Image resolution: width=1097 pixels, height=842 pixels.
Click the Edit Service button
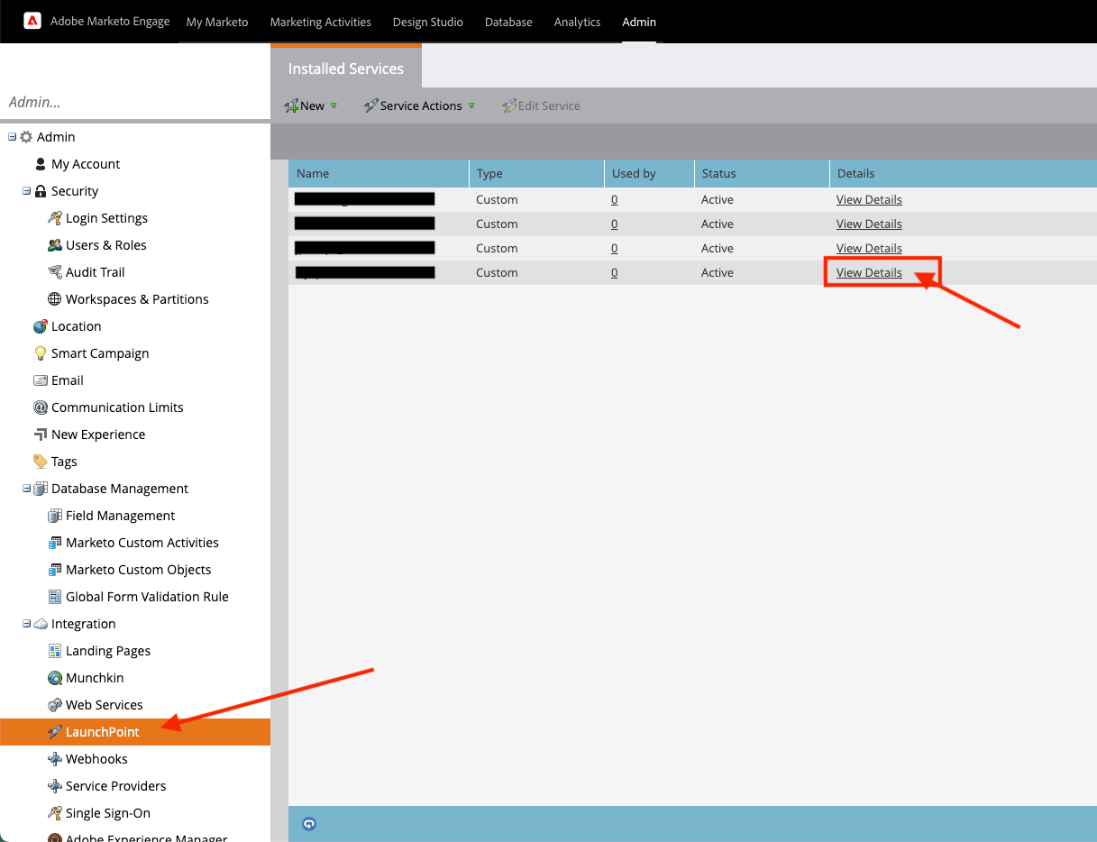click(541, 105)
